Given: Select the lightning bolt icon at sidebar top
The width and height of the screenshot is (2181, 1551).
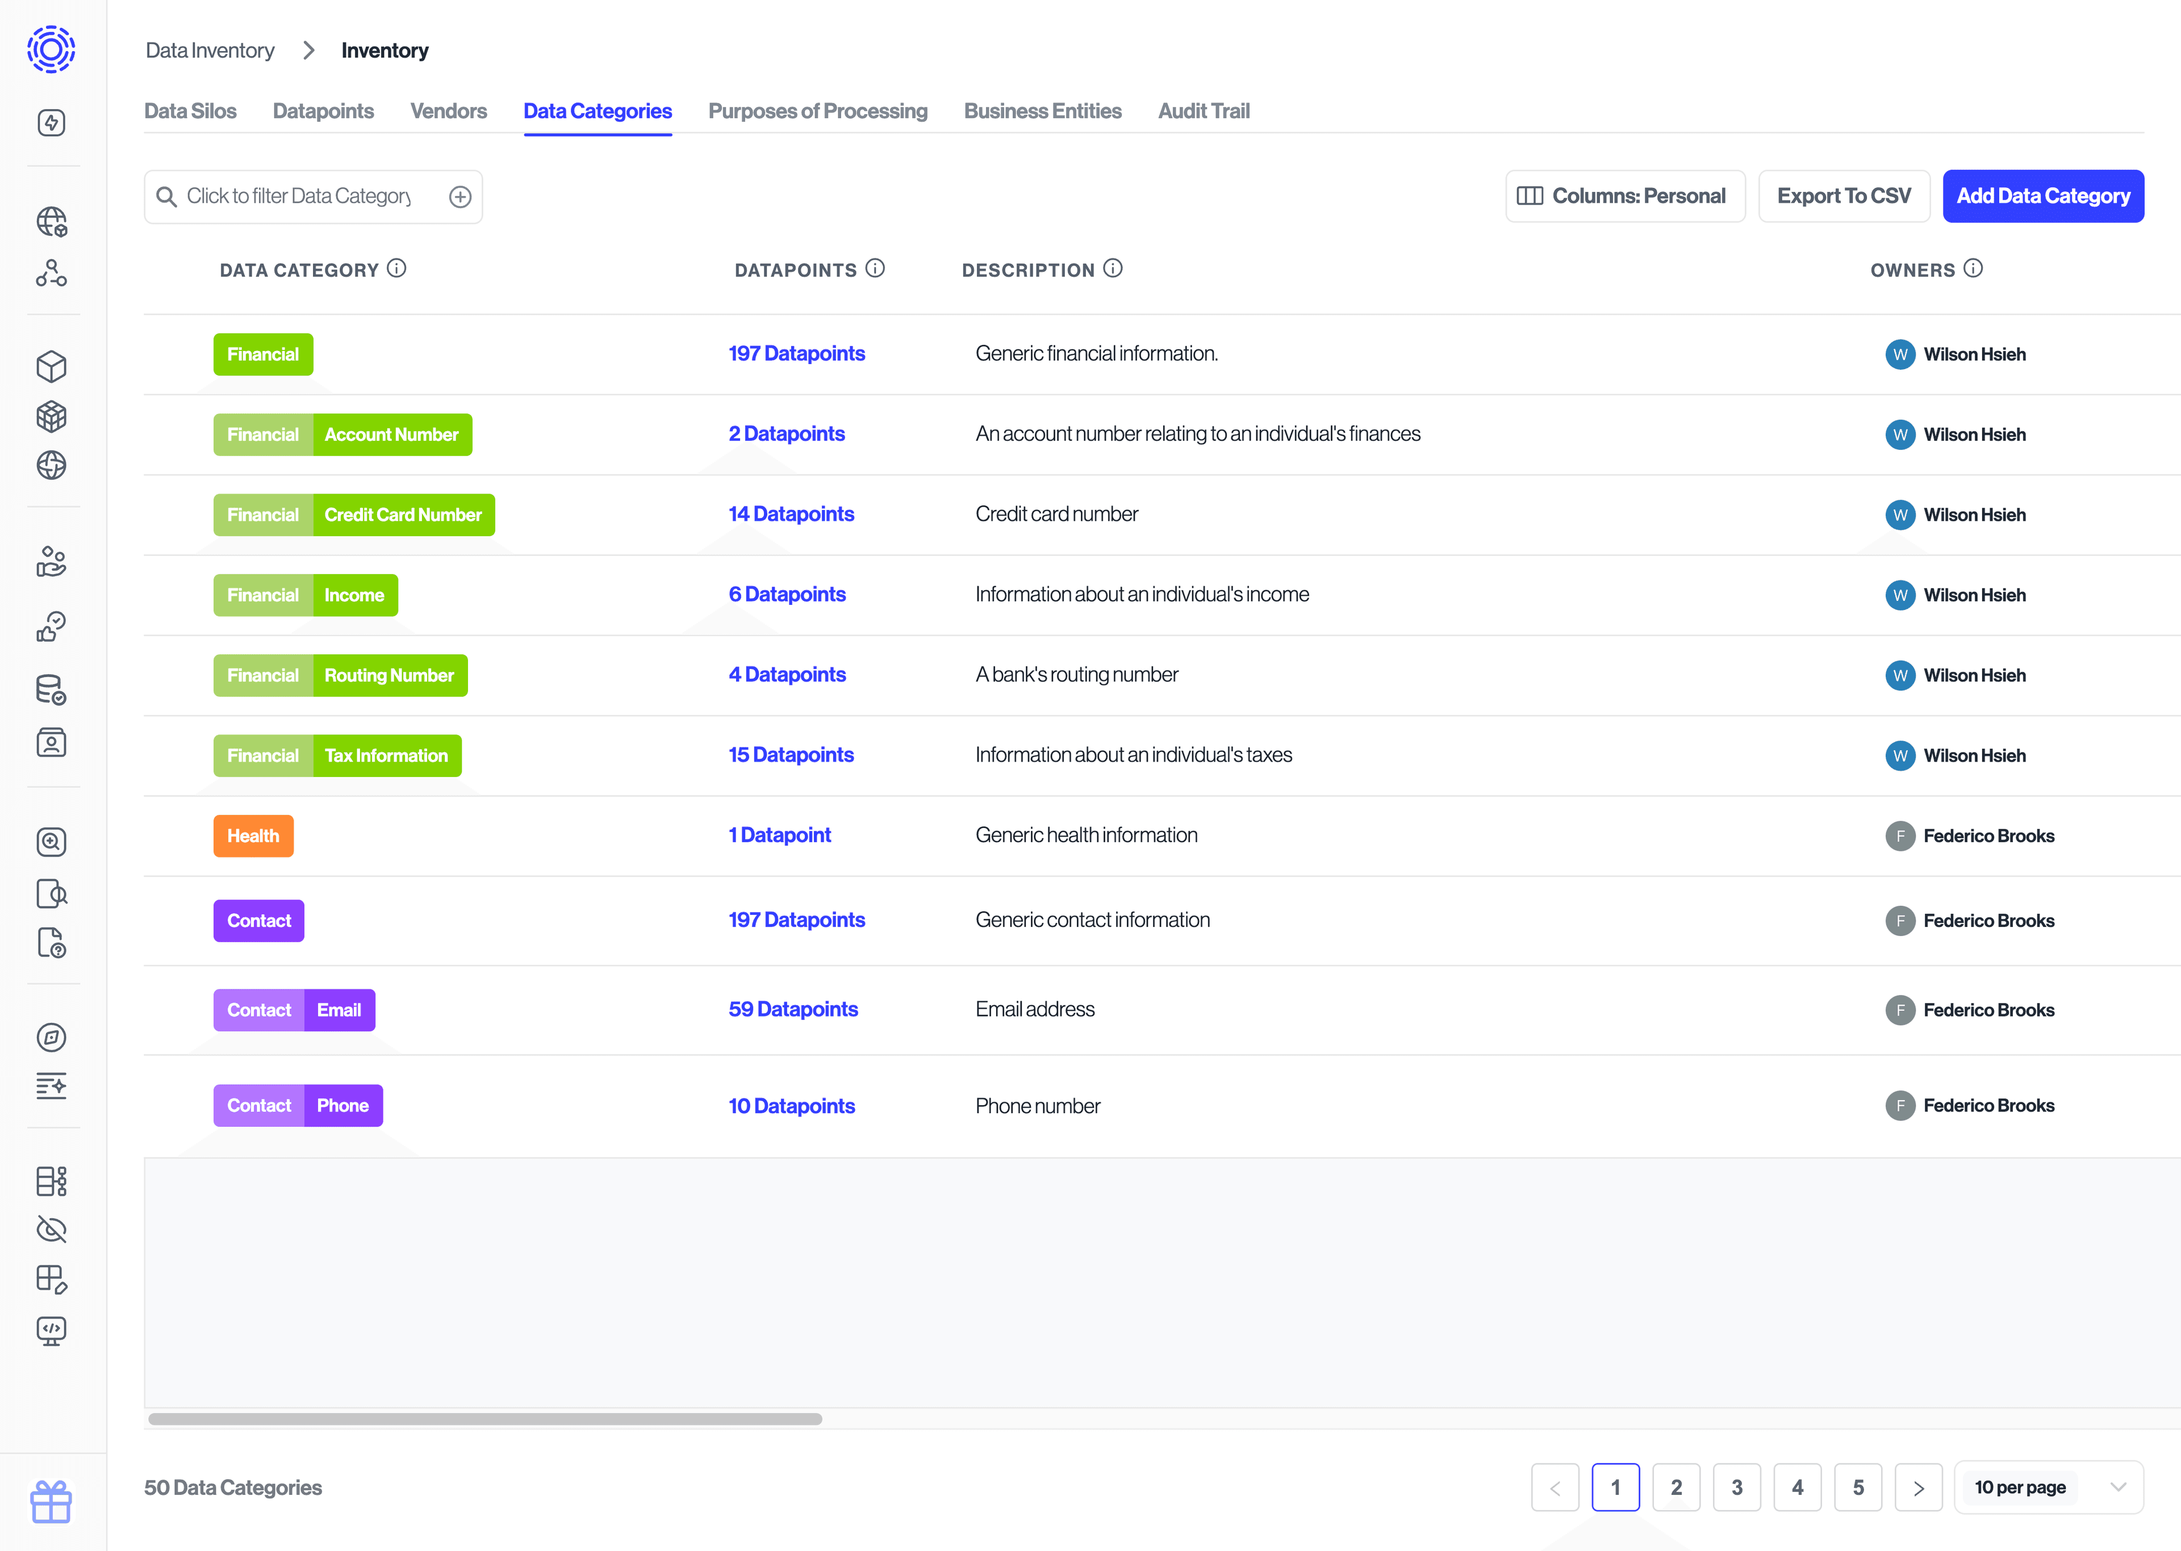Looking at the screenshot, I should (52, 122).
